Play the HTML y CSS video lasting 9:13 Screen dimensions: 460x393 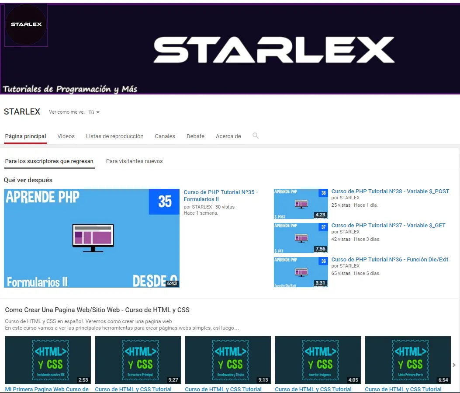(x=228, y=360)
